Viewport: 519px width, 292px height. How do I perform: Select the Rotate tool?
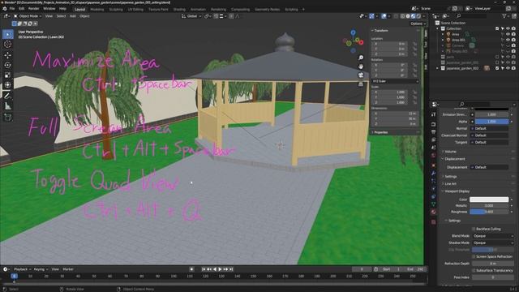tap(8, 65)
